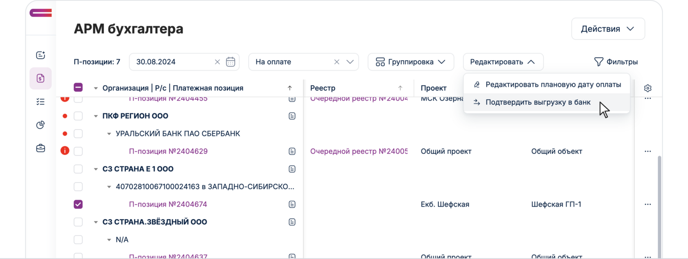The image size is (688, 259).
Task: Expand the Действия dropdown
Action: pyautogui.click(x=608, y=29)
